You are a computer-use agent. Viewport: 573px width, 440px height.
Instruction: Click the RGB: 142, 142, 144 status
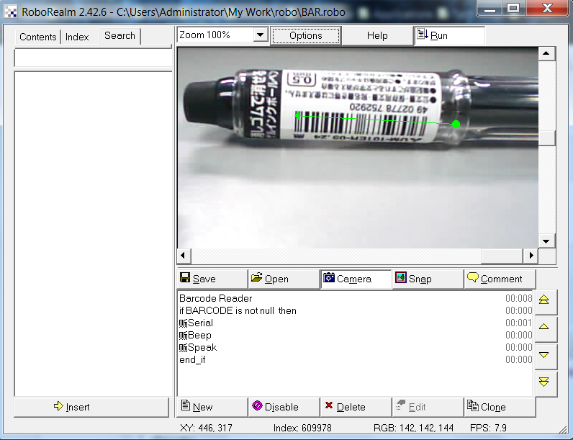[413, 428]
